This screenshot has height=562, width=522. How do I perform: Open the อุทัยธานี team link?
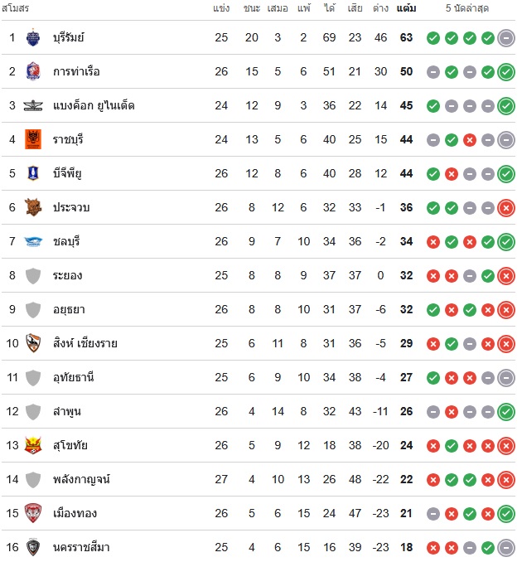pos(73,377)
